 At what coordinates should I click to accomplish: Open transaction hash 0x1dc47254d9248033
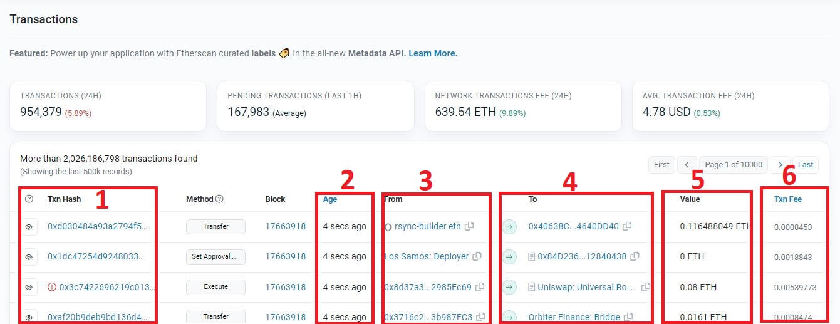[96, 256]
